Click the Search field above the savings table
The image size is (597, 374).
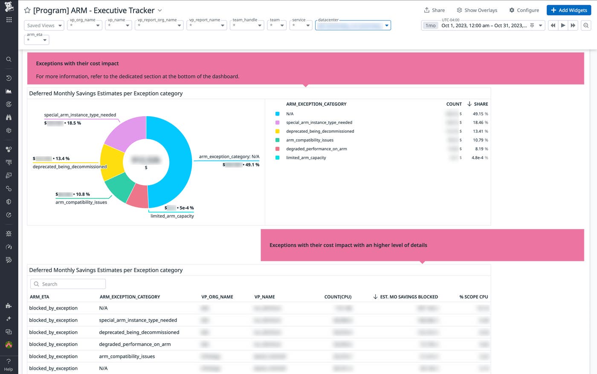pos(67,283)
